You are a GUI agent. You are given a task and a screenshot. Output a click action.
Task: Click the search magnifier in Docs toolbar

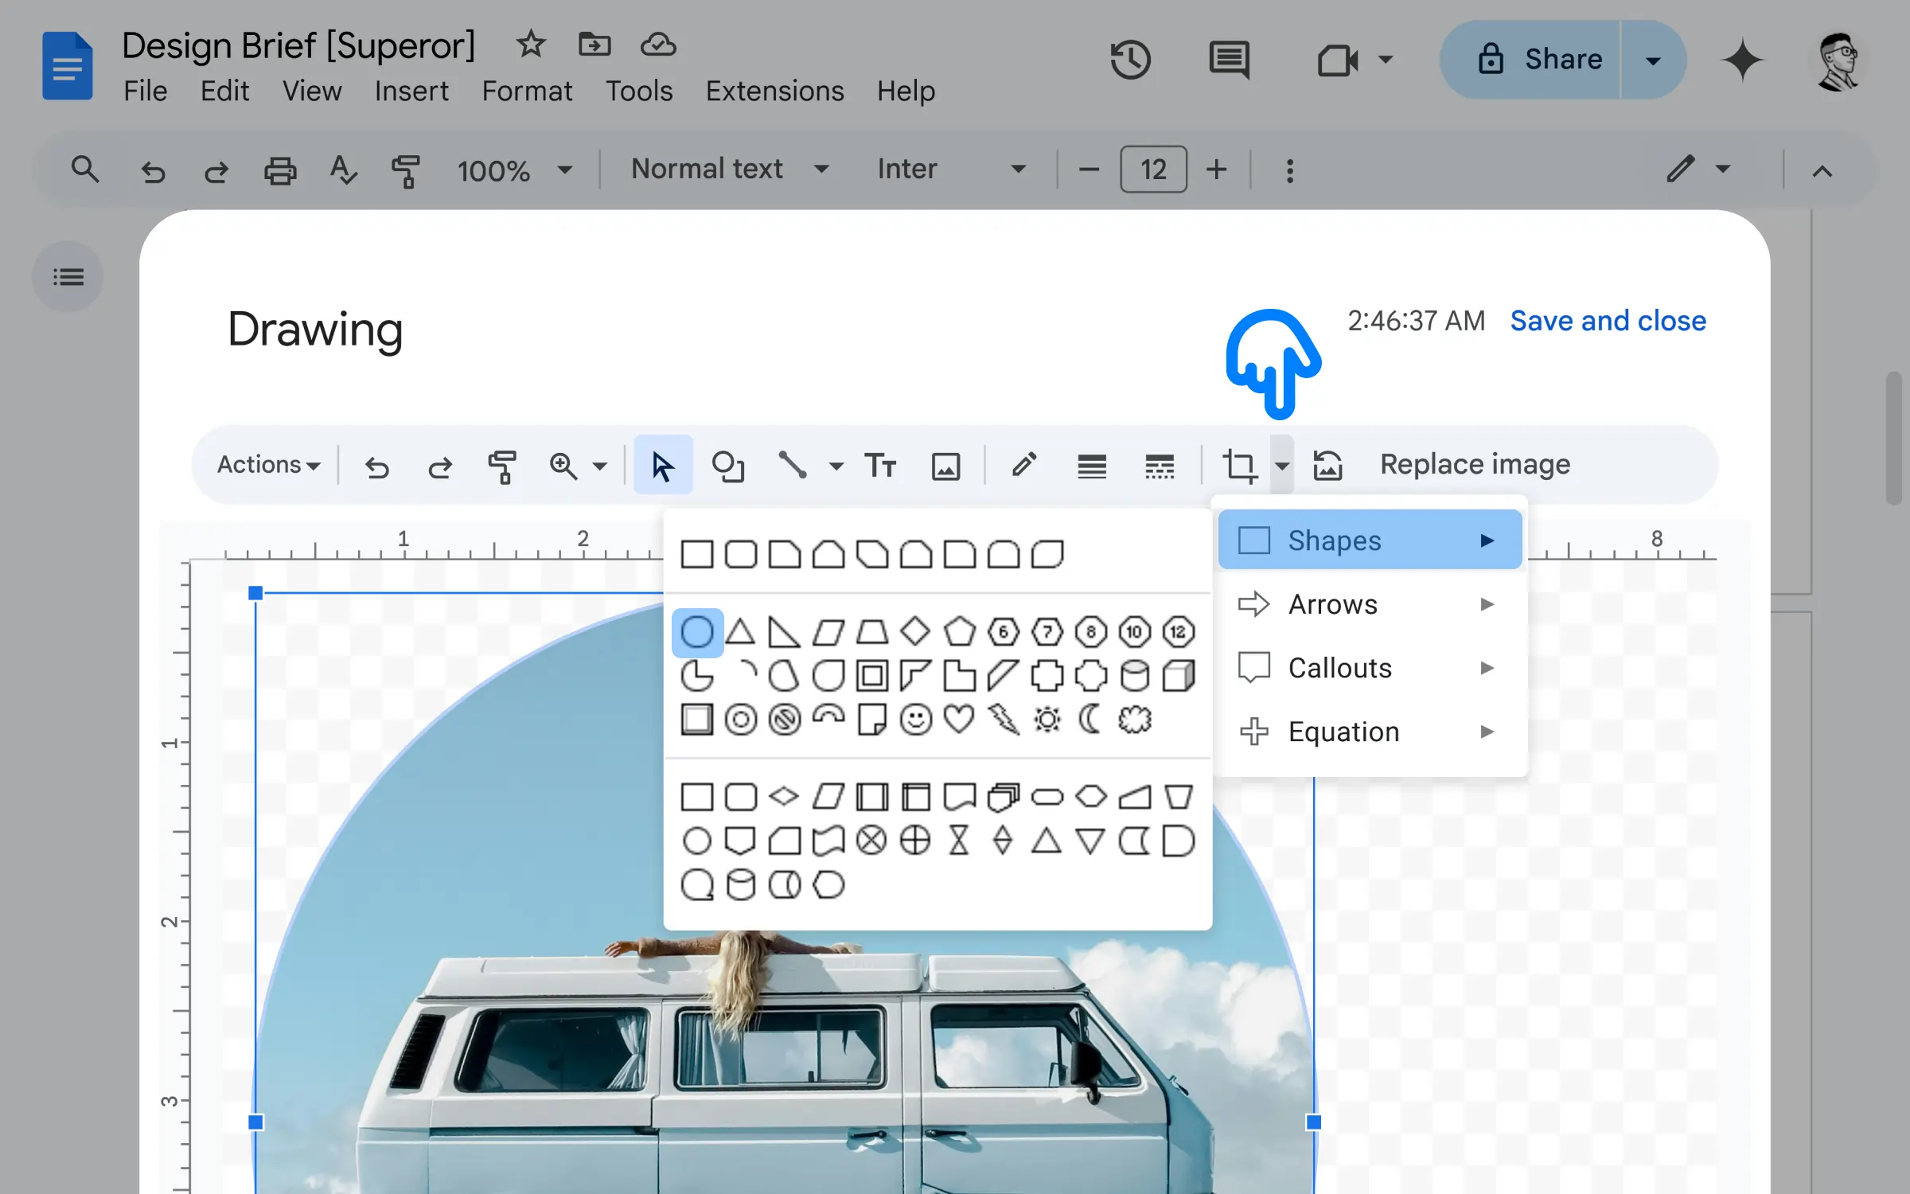85,170
